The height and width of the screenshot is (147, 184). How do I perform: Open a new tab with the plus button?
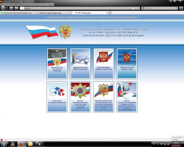tap(110, 13)
